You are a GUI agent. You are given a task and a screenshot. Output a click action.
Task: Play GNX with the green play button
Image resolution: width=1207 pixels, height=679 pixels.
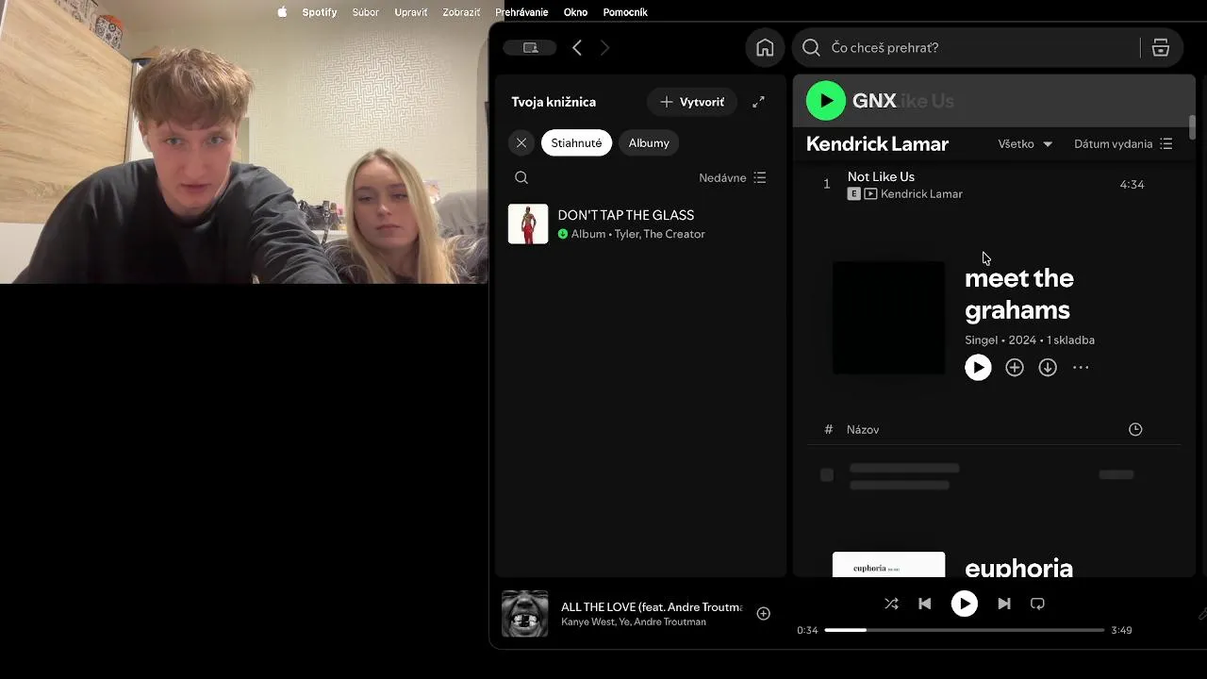tap(826, 101)
